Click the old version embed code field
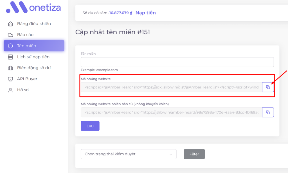The height and width of the screenshot is (173, 288). tap(171, 112)
